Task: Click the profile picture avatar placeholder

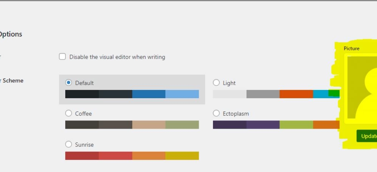Action: 362,87
